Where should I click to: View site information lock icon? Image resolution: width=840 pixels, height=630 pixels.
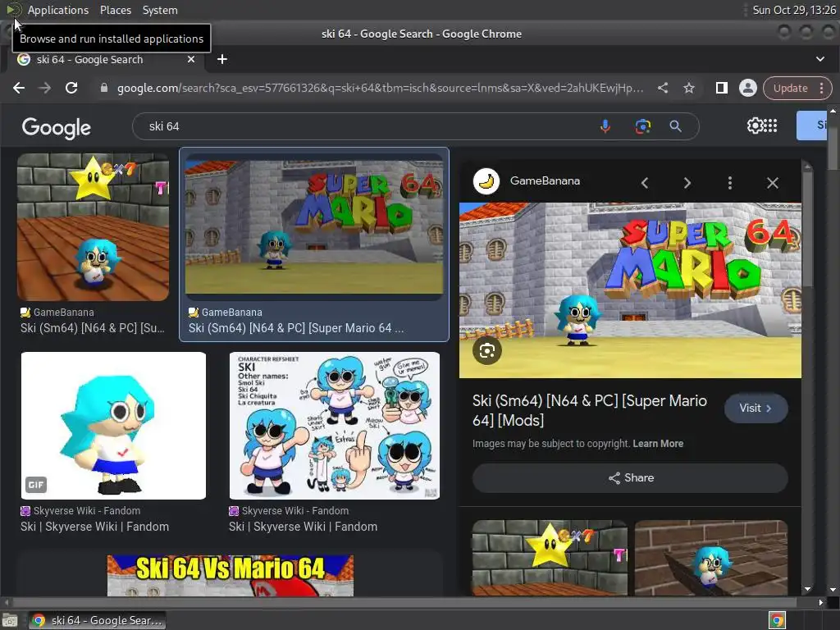click(104, 88)
